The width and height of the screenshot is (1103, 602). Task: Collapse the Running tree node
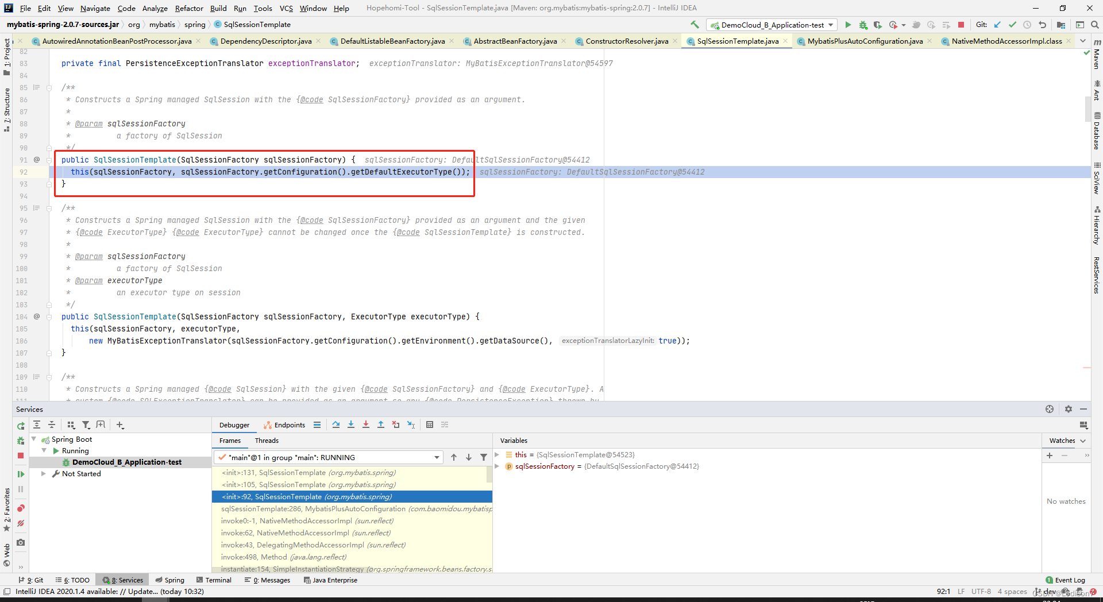click(44, 450)
